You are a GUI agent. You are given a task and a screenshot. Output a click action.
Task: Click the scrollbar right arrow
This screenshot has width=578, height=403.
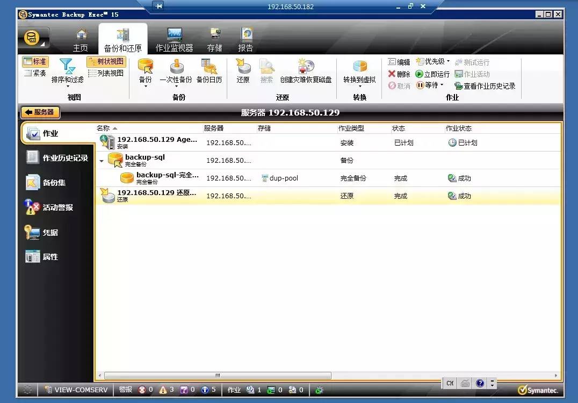[556, 376]
